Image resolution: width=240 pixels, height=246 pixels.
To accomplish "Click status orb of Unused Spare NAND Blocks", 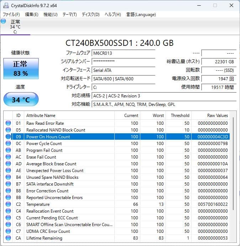I will (8, 177).
